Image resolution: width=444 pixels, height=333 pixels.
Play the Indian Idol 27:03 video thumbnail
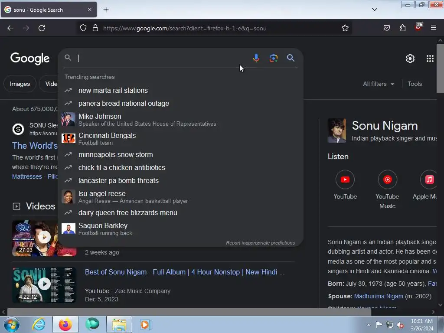(x=44, y=238)
